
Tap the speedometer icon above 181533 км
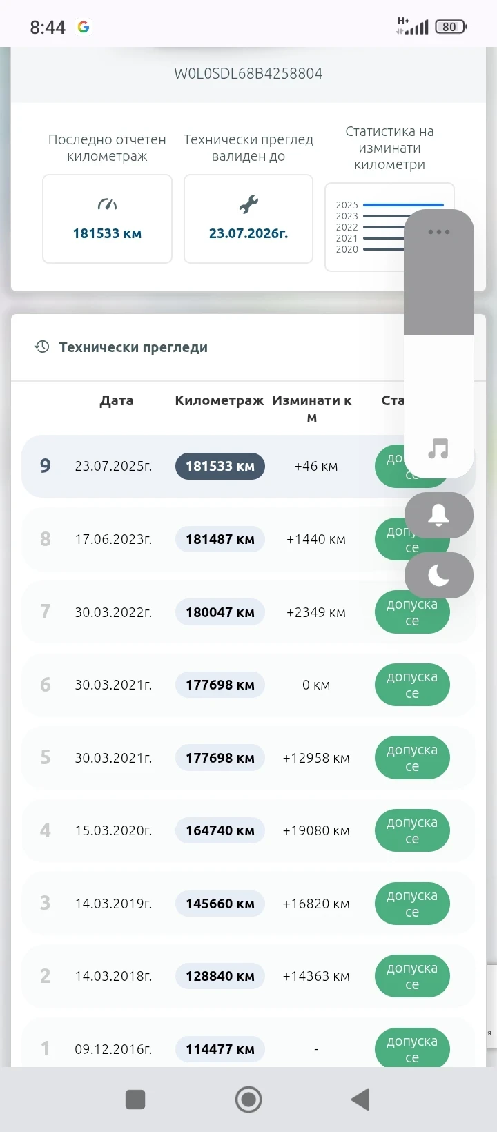[x=107, y=204]
